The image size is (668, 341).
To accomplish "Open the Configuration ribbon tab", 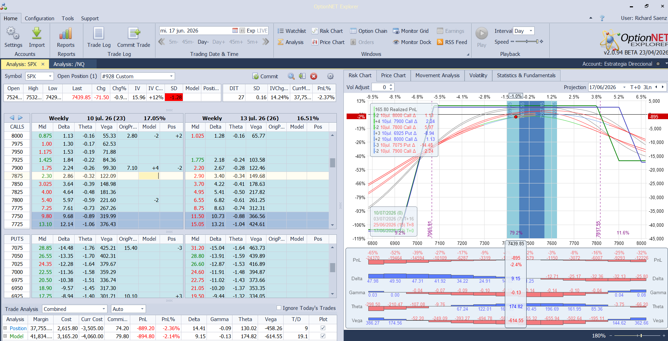I will pos(40,19).
